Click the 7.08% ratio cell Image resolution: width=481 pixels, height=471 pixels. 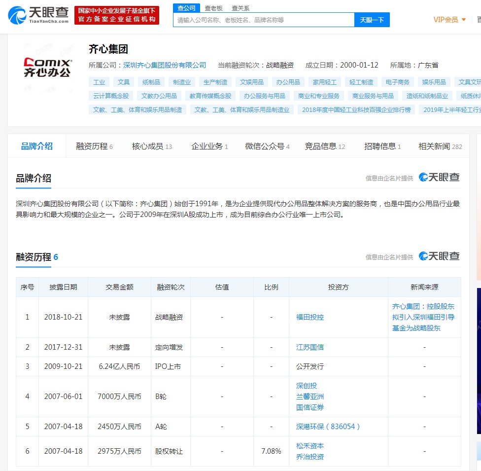click(x=271, y=451)
